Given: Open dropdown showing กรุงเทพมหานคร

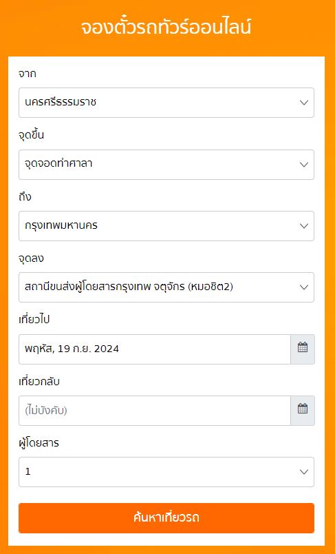Looking at the screenshot, I should [166, 226].
